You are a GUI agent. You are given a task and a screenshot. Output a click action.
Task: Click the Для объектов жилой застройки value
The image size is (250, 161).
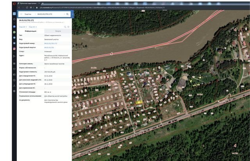coord(55,96)
